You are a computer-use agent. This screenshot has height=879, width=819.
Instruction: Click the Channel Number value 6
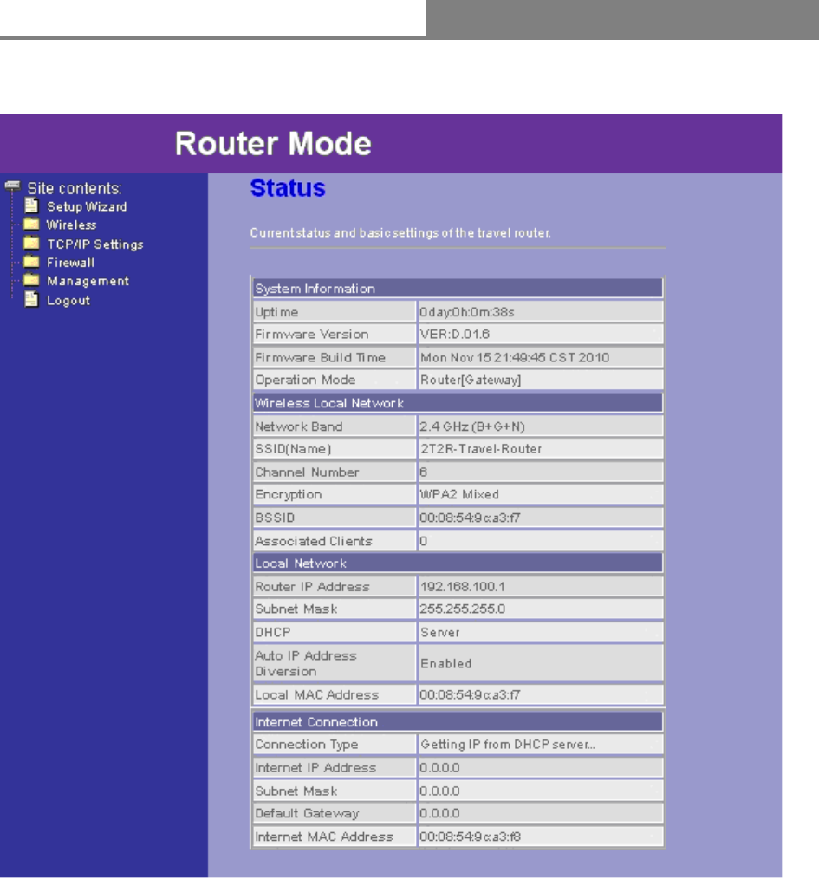tap(423, 472)
